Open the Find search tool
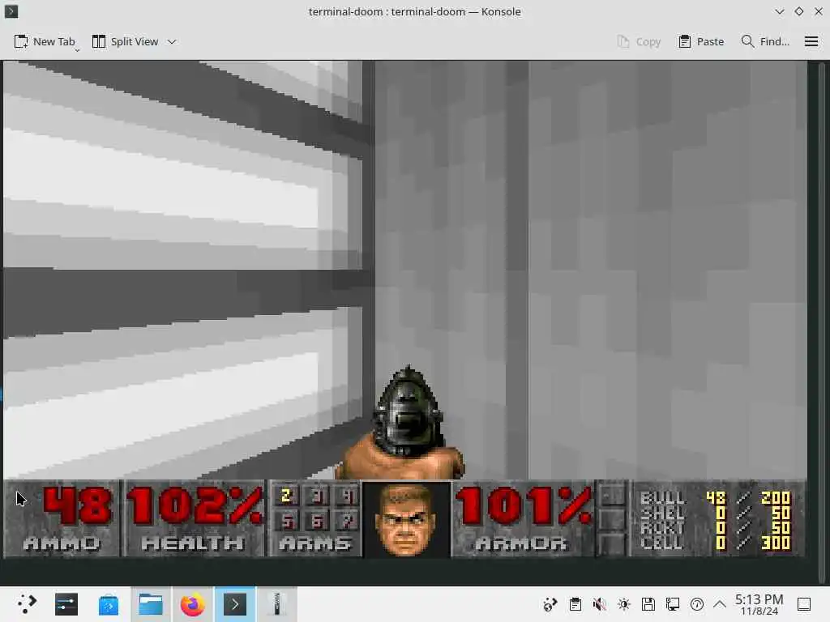Screen dimensions: 830x622 pos(765,41)
